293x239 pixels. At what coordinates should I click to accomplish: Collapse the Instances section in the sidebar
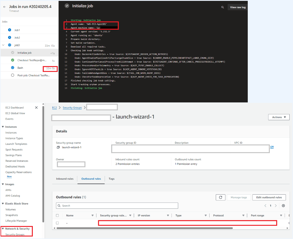[x=3, y=127]
